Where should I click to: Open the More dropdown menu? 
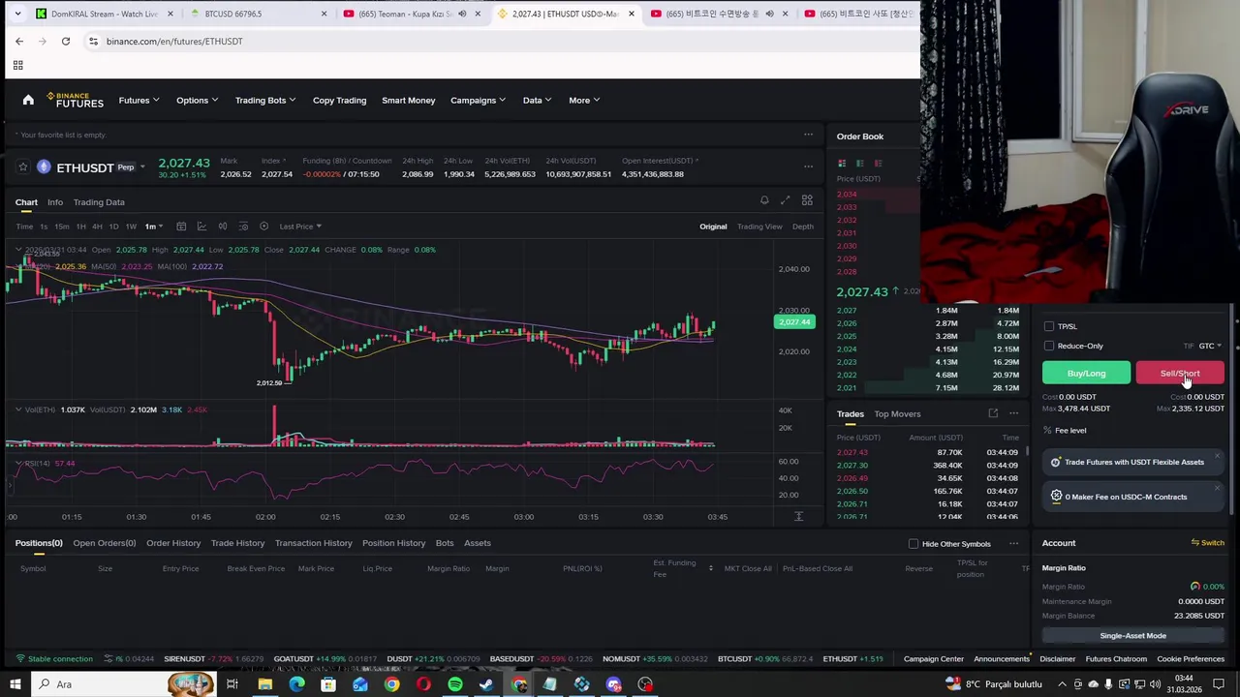(x=584, y=101)
